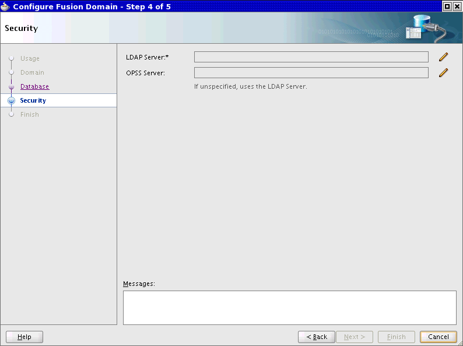Open Help for this wizard
The width and height of the screenshot is (463, 346).
pyautogui.click(x=24, y=337)
